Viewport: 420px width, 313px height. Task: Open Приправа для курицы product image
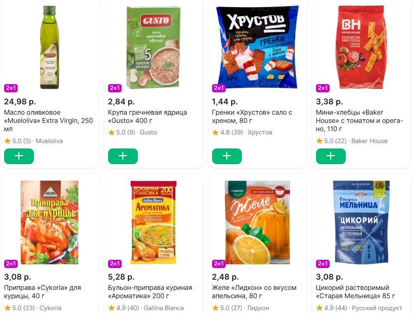(49, 222)
